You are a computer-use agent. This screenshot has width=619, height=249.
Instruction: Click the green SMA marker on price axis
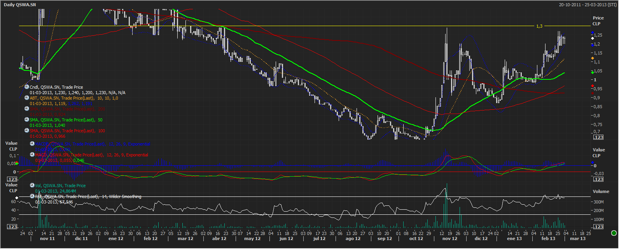coord(593,72)
